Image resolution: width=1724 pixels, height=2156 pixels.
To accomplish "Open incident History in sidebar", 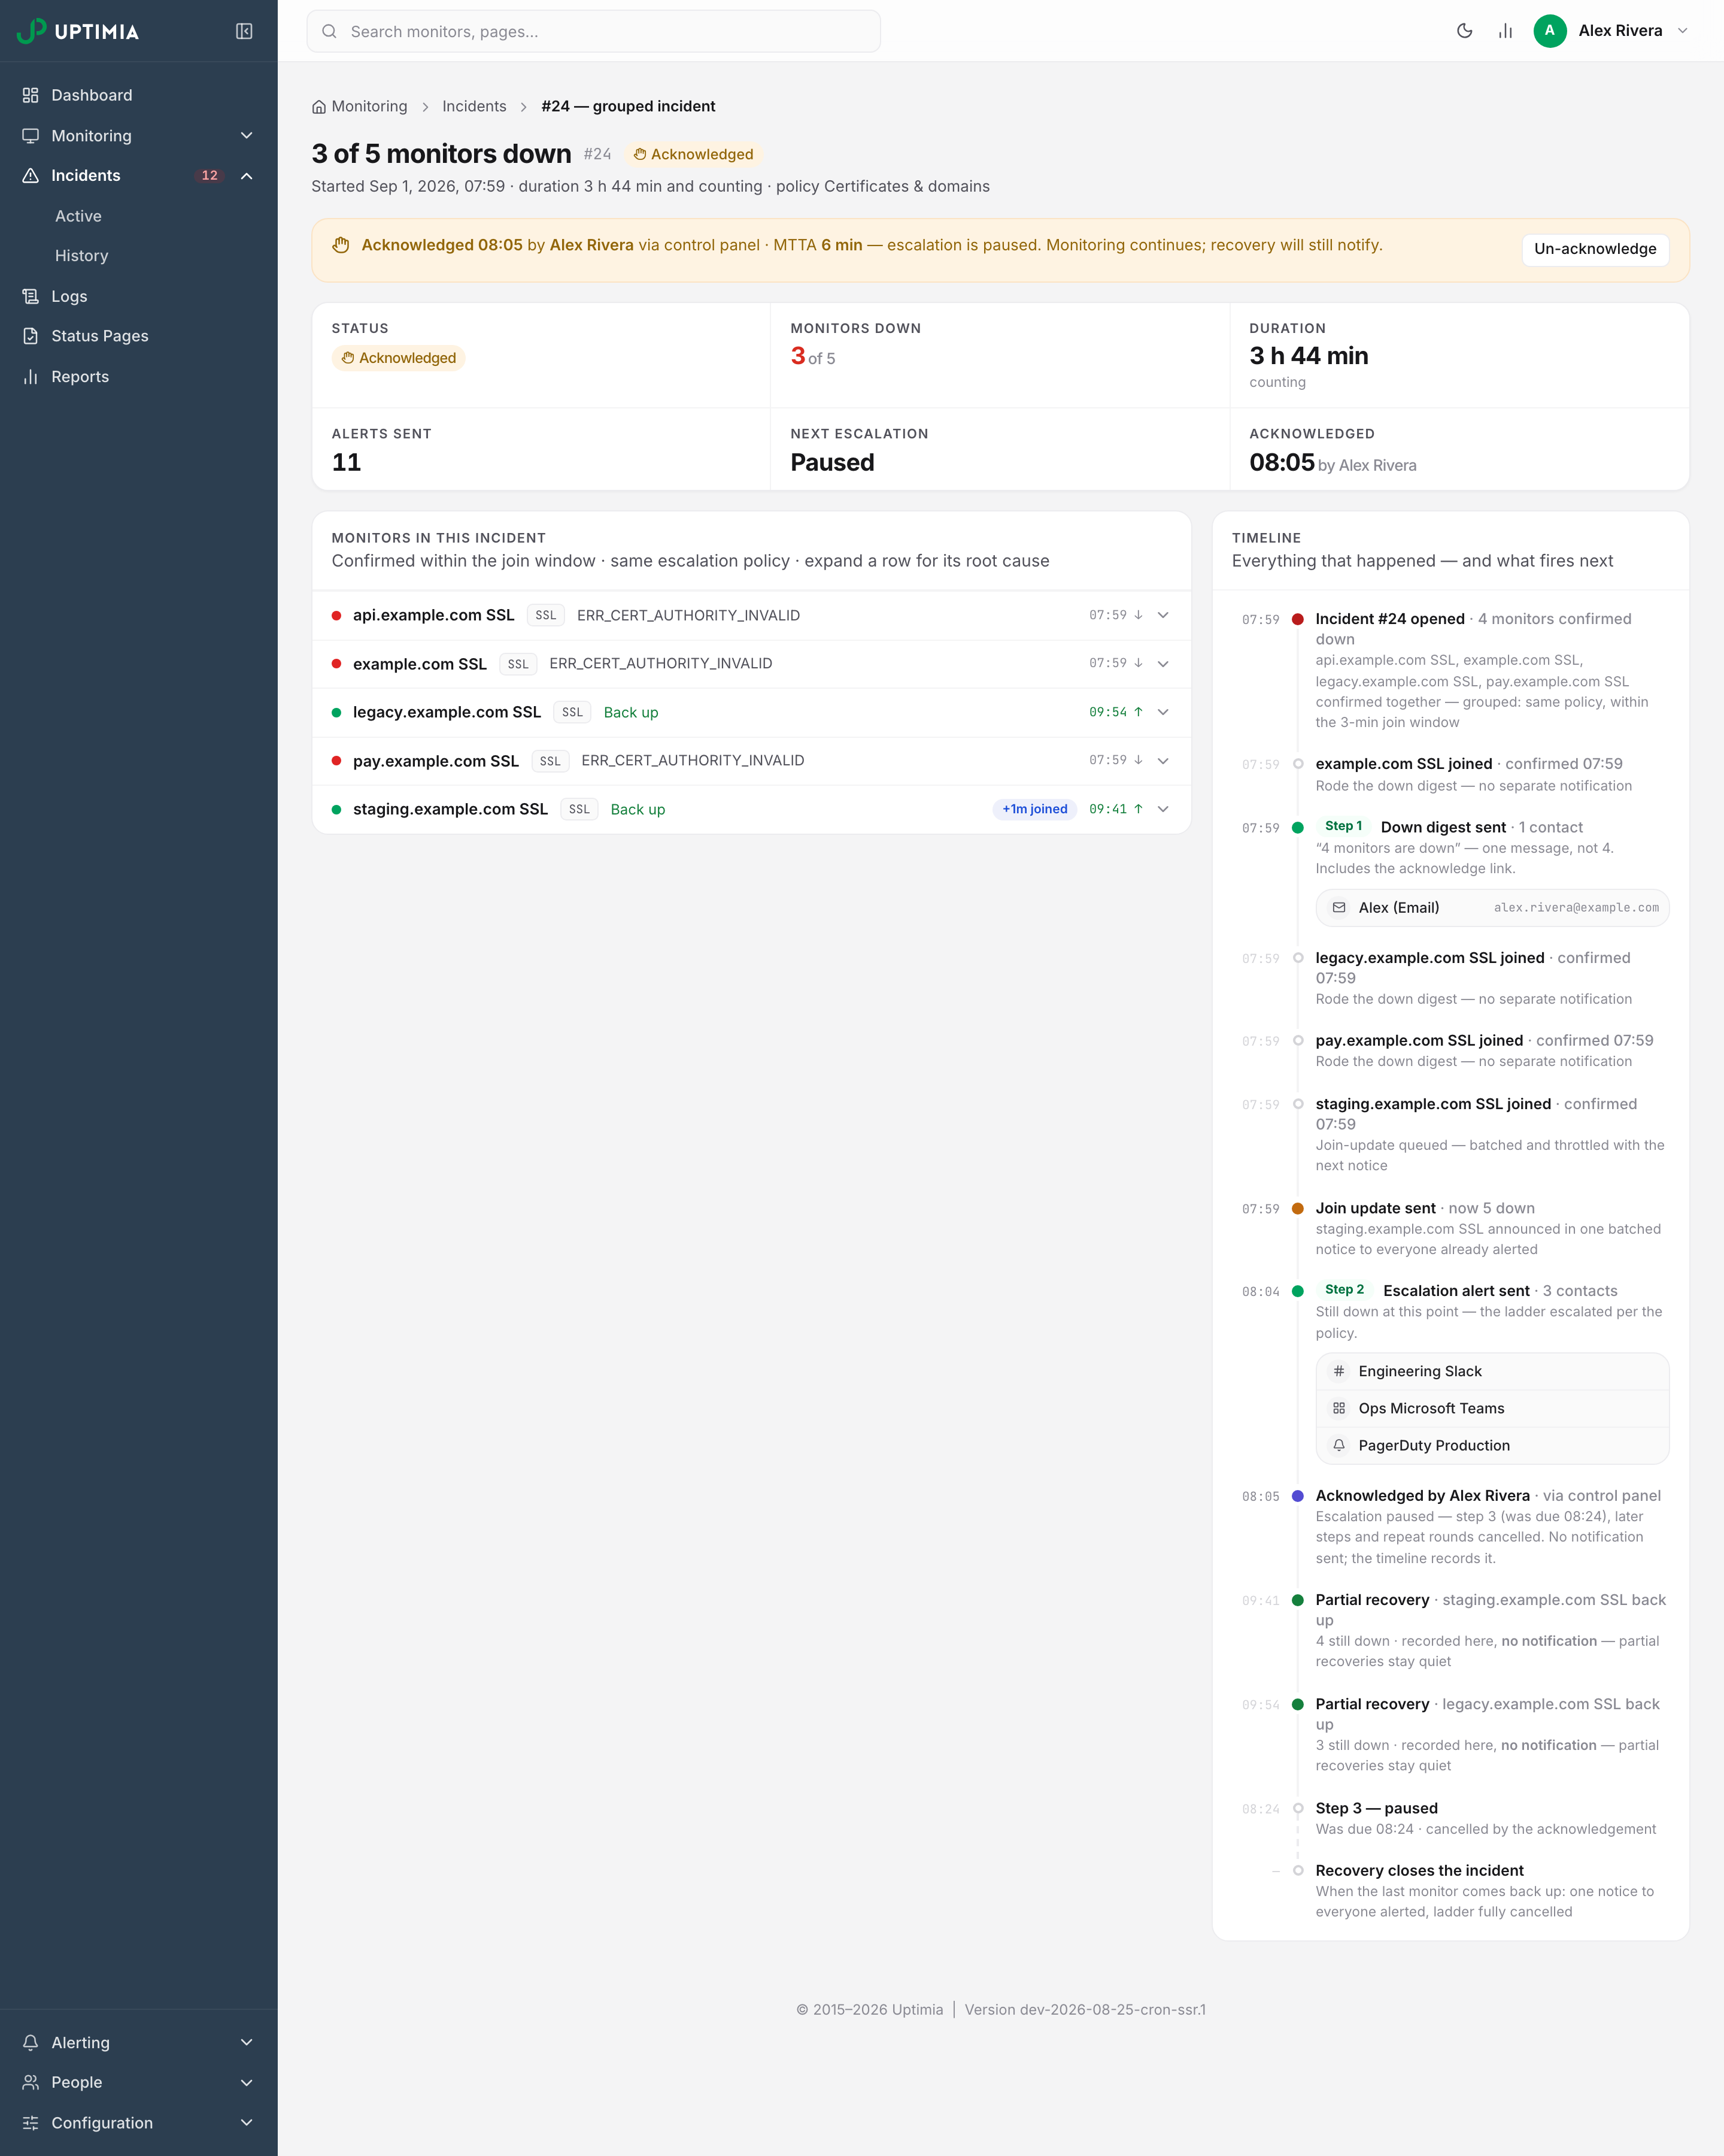I will [x=81, y=256].
